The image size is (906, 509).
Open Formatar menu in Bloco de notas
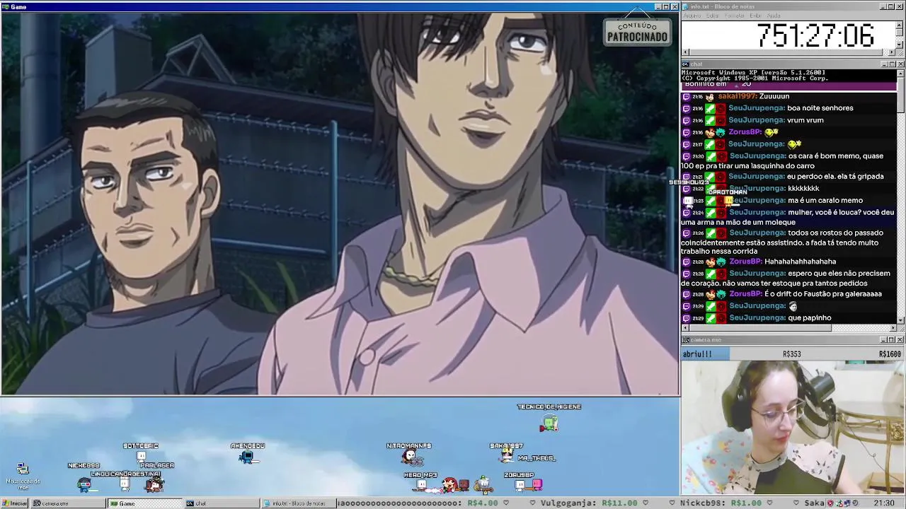[734, 16]
